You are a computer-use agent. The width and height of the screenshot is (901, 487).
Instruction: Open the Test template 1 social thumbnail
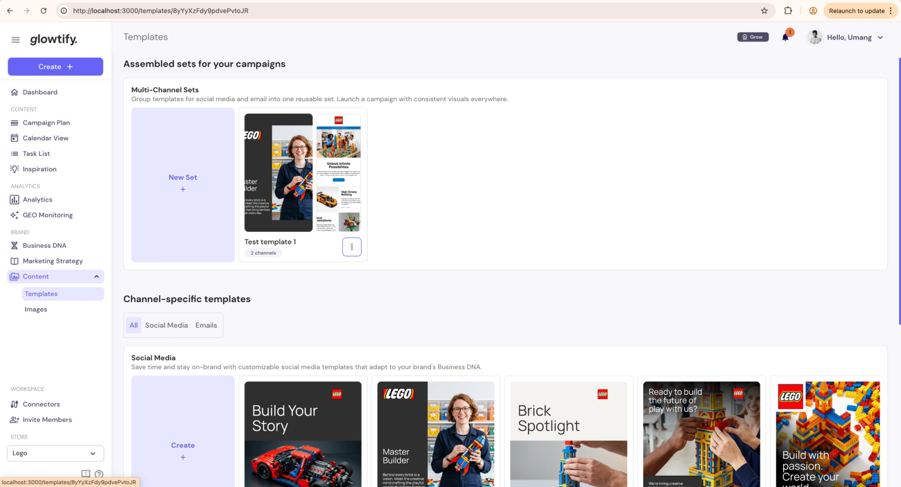pyautogui.click(x=278, y=173)
